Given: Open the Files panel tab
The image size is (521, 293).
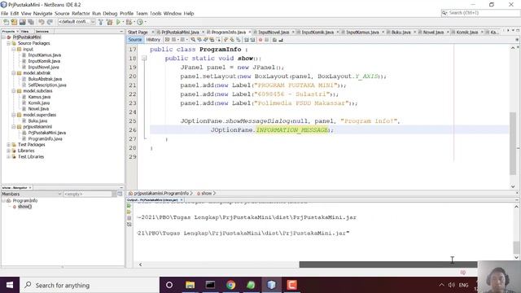Looking at the screenshot, I should [25, 31].
